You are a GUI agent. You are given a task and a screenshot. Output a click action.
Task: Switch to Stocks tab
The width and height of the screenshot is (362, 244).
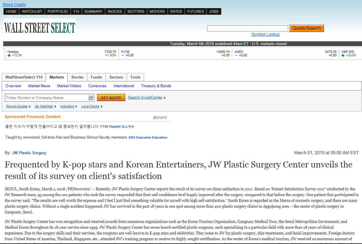pos(77,77)
